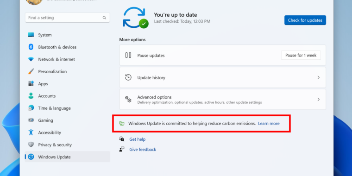This screenshot has height=176, width=352.
Task: Expand Update history chevron
Action: pos(318,77)
